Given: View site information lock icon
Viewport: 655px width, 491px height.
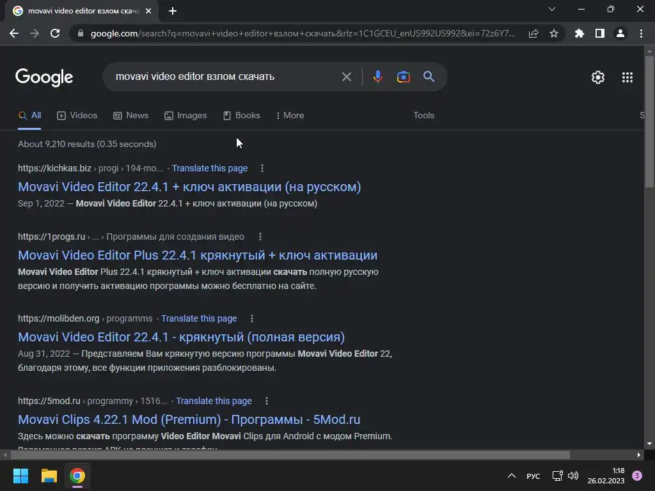Looking at the screenshot, I should click(x=81, y=33).
